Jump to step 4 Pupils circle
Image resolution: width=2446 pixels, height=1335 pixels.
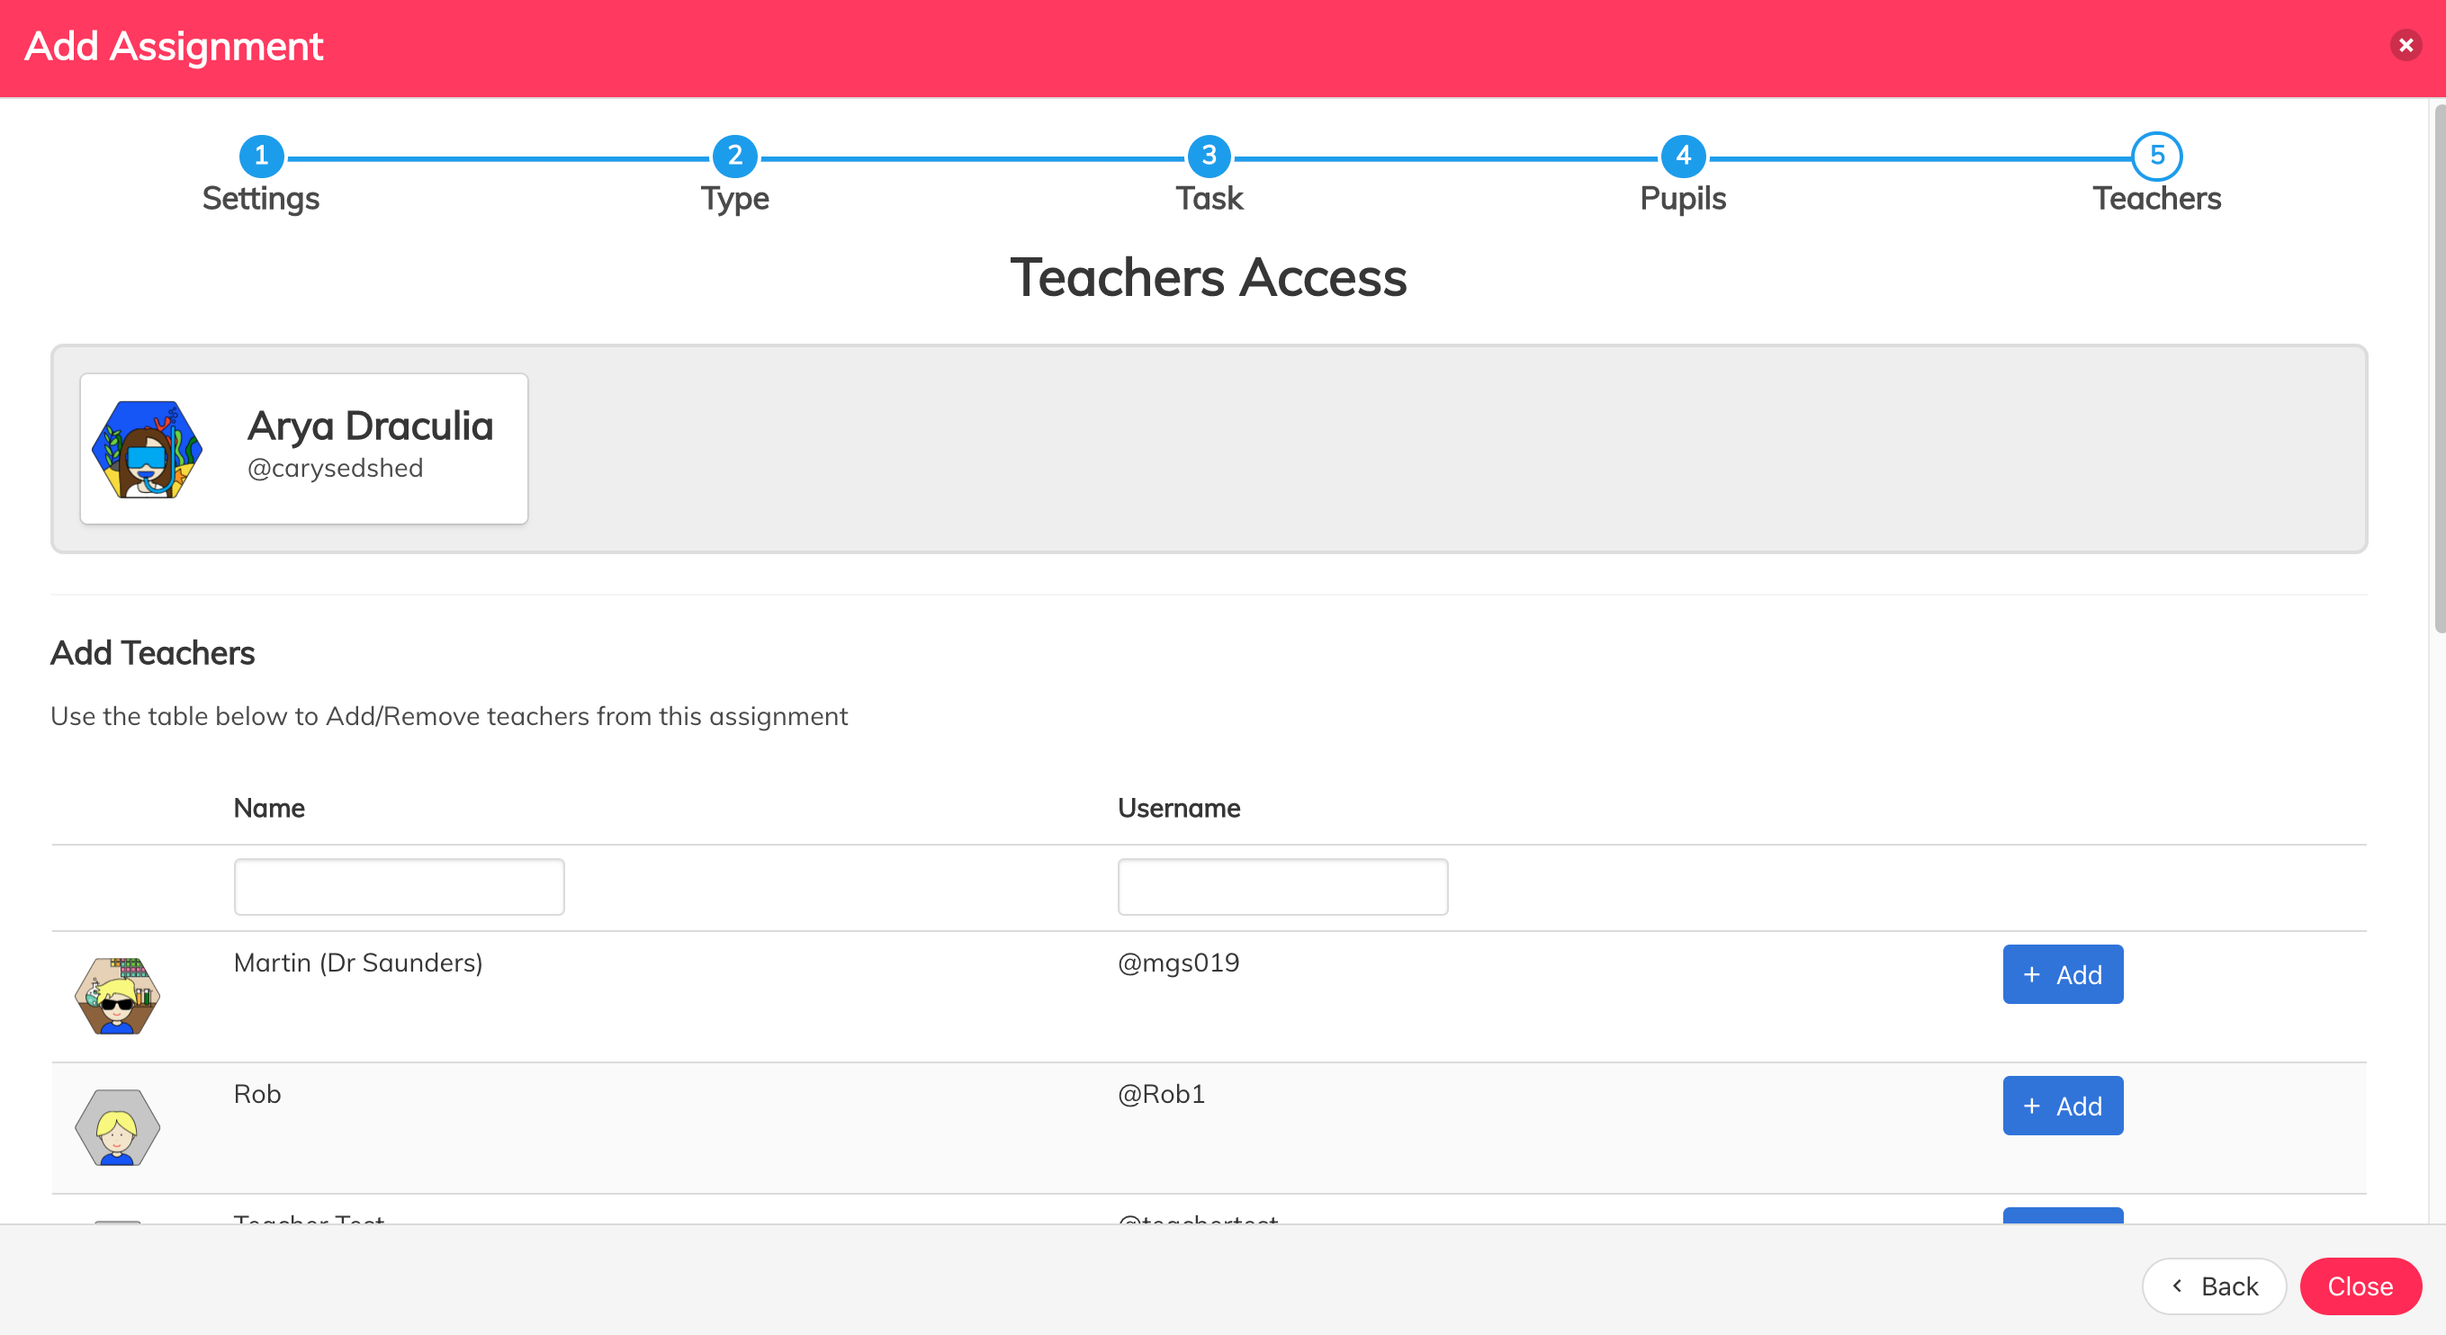[x=1683, y=156]
